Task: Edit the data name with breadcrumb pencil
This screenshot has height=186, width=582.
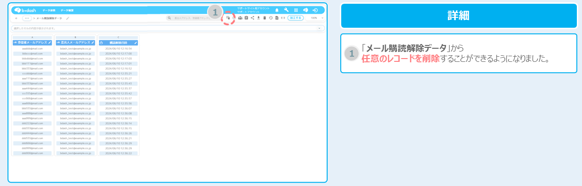Action: coord(68,18)
